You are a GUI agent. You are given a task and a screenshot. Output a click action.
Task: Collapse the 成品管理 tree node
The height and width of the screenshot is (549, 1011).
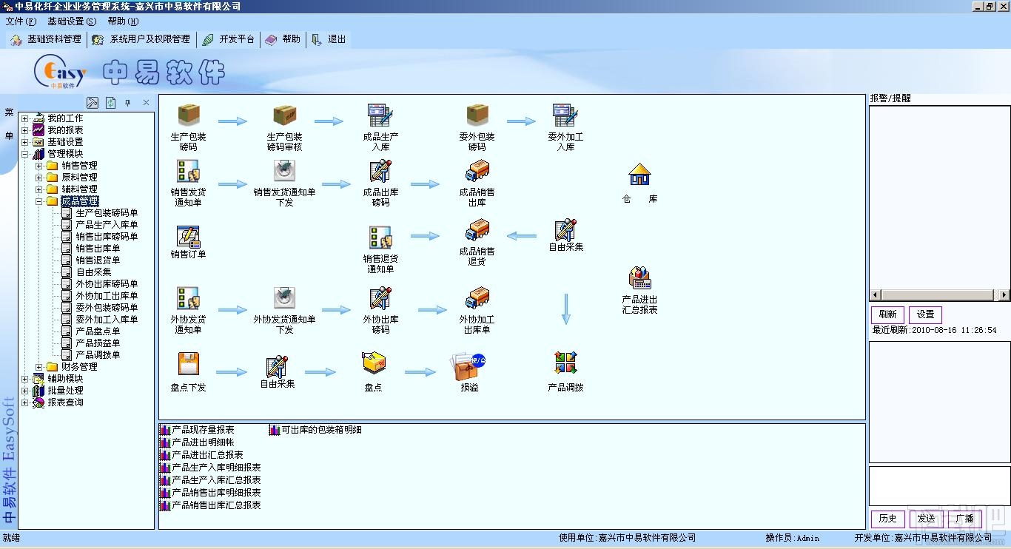coord(39,201)
